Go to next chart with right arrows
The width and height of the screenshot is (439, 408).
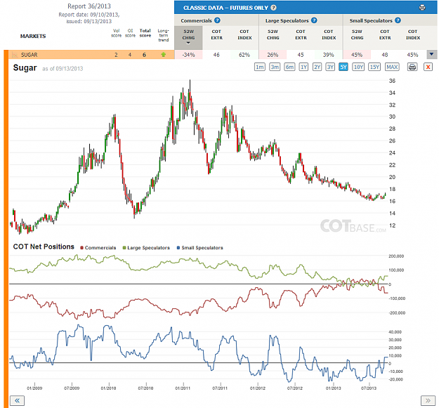428,400
